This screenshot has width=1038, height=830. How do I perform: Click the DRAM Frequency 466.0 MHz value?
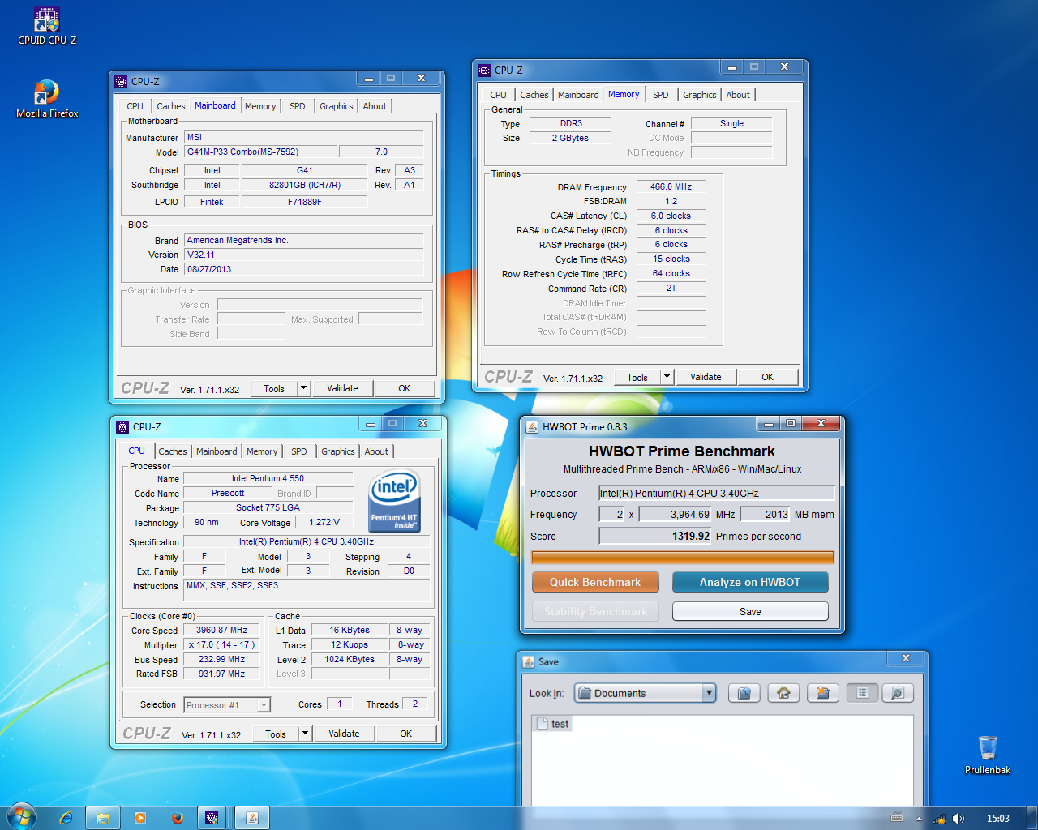(671, 186)
